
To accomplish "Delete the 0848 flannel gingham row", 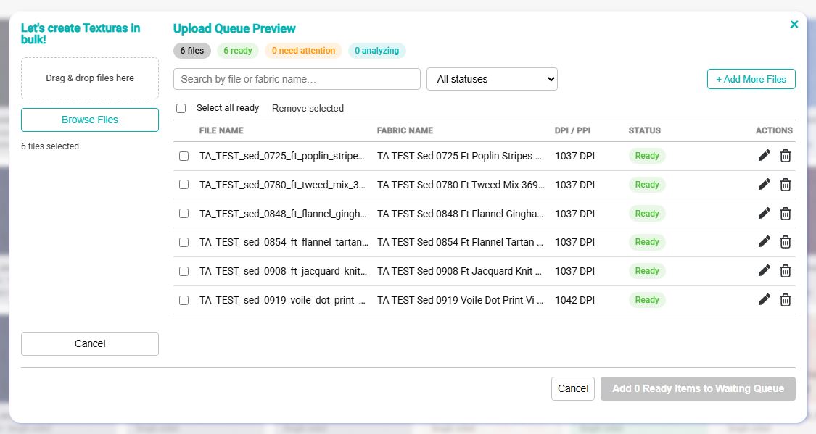I will 786,213.
